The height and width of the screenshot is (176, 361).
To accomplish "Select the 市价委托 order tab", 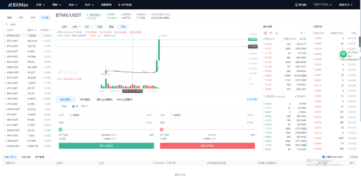I will point(85,100).
